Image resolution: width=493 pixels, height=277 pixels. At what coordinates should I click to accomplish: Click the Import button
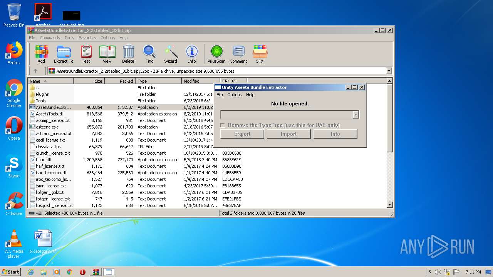coord(289,134)
